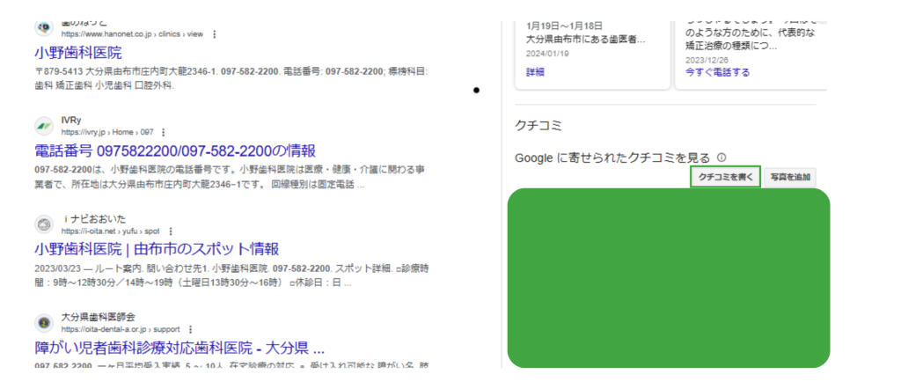
Task: Click the 大分県歯科医師会 site favicon
Action: [44, 322]
